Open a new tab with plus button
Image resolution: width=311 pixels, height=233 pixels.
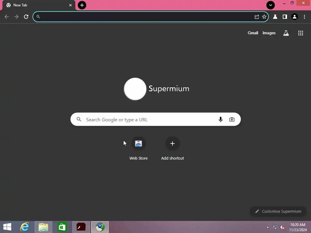pos(82,5)
